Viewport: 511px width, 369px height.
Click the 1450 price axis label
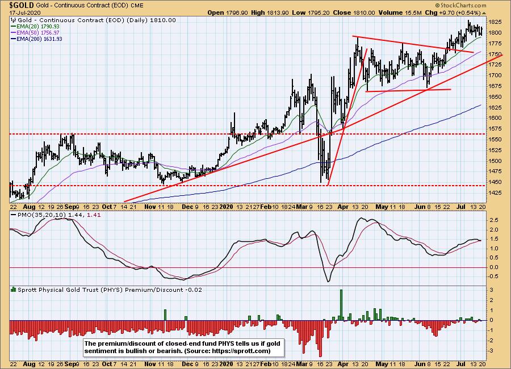[495, 182]
